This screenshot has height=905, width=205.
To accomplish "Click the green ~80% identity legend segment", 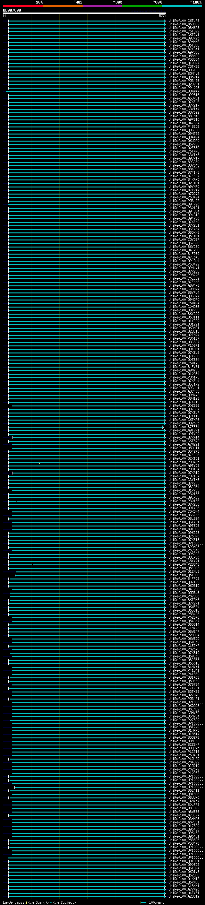I will tap(142, 6).
